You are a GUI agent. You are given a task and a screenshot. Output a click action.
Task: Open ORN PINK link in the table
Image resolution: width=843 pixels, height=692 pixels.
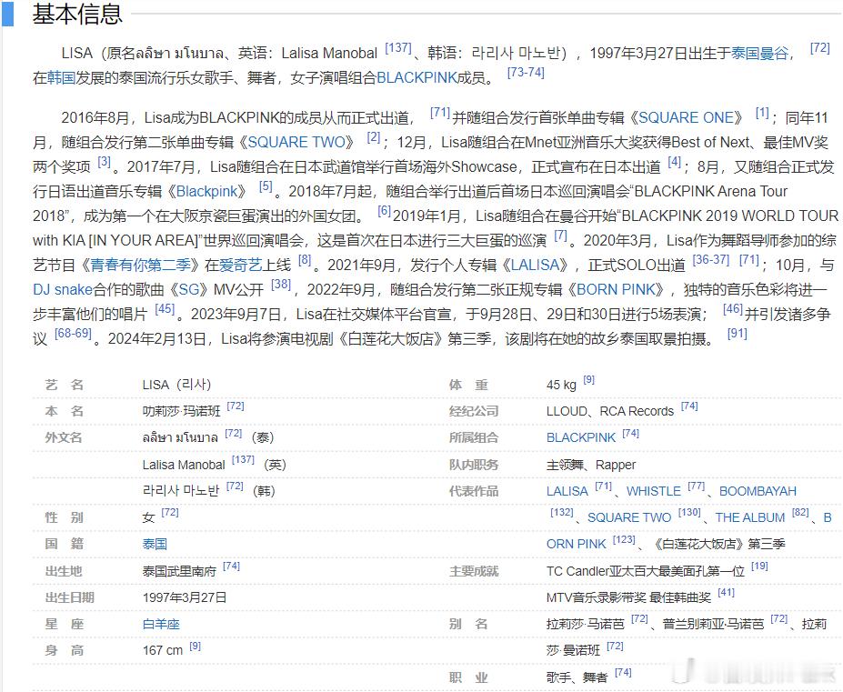pyautogui.click(x=576, y=544)
